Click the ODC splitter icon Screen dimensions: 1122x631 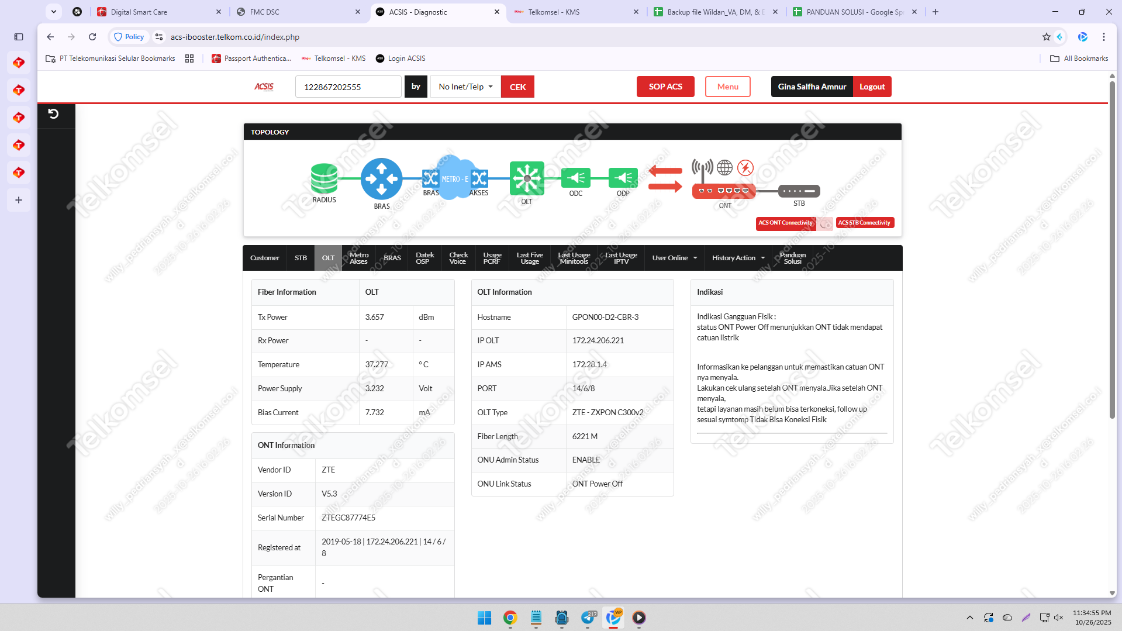pyautogui.click(x=576, y=177)
